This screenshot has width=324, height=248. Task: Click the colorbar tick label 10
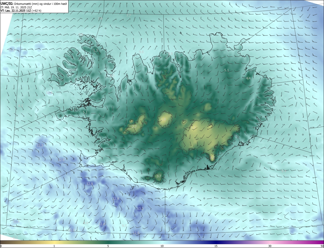point(162,246)
